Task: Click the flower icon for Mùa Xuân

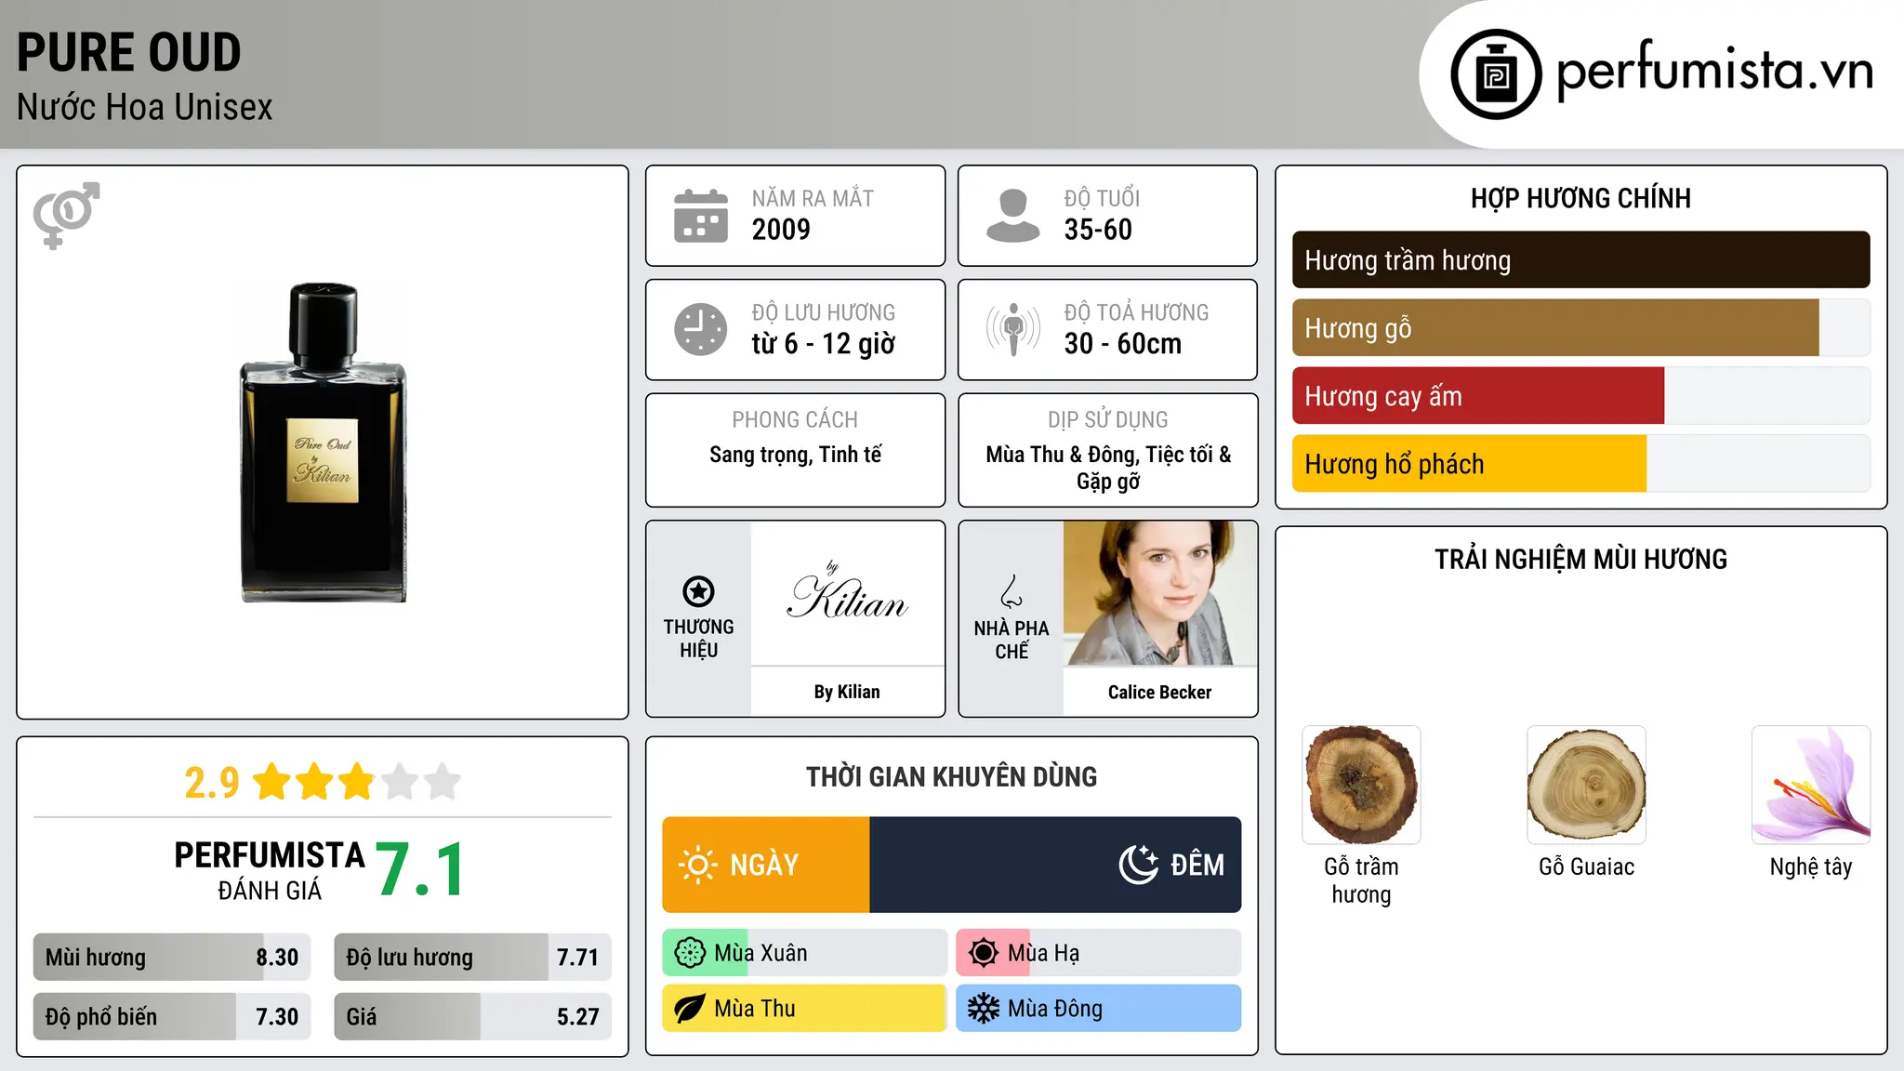Action: click(x=690, y=953)
